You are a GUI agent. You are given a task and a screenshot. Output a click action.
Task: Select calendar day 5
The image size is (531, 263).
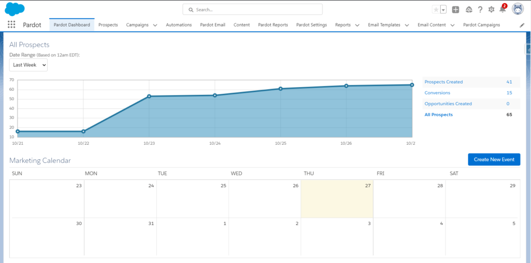[x=482, y=237]
